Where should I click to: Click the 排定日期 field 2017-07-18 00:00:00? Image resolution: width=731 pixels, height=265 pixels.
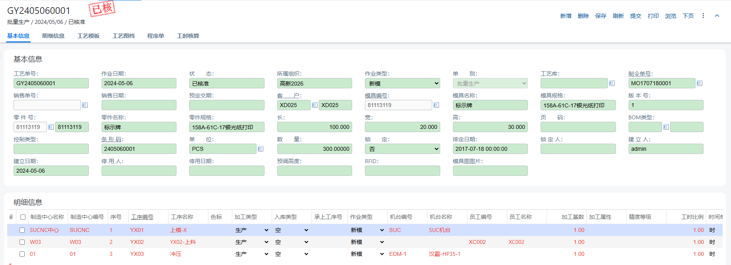pyautogui.click(x=490, y=149)
